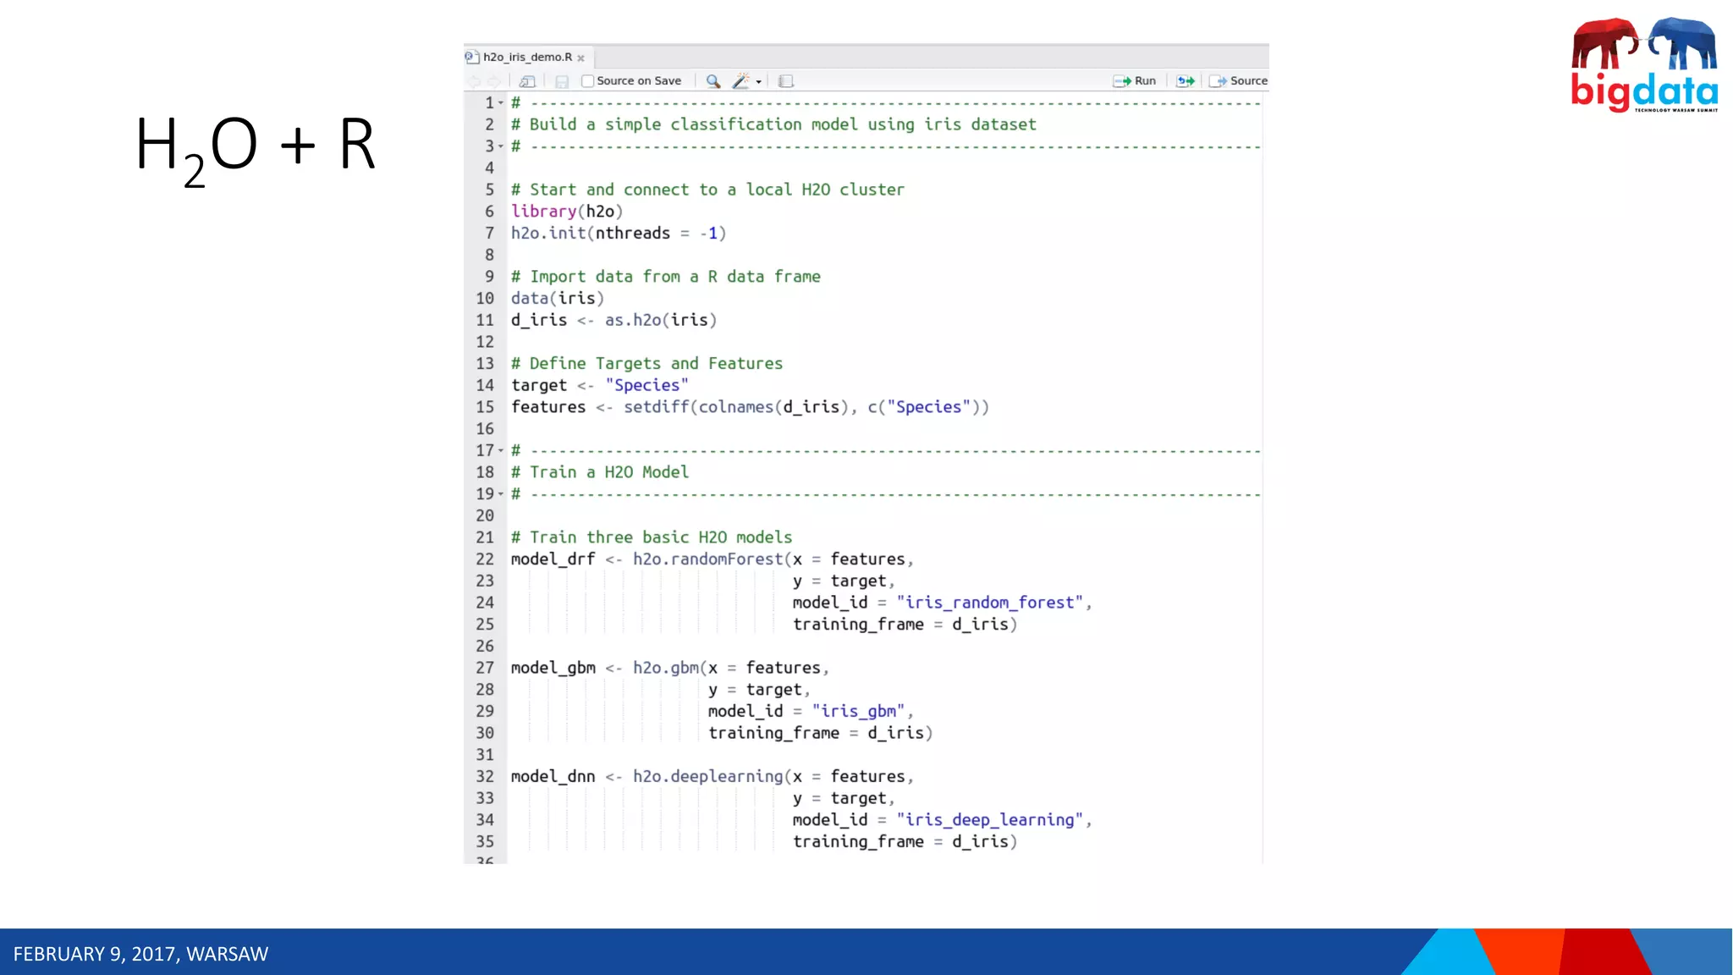This screenshot has width=1733, height=975.
Task: Collapse the section at line 1
Action: (x=501, y=103)
